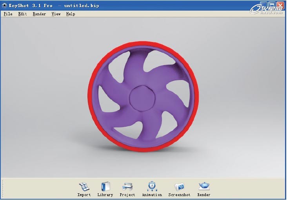Image resolution: width=287 pixels, height=200 pixels.
Task: Open the Animation timeline icon
Action: [x=152, y=186]
